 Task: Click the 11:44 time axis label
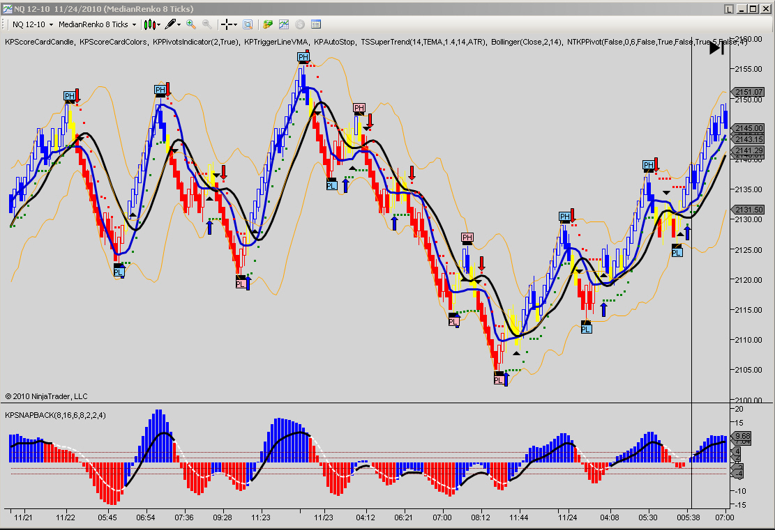pyautogui.click(x=518, y=517)
